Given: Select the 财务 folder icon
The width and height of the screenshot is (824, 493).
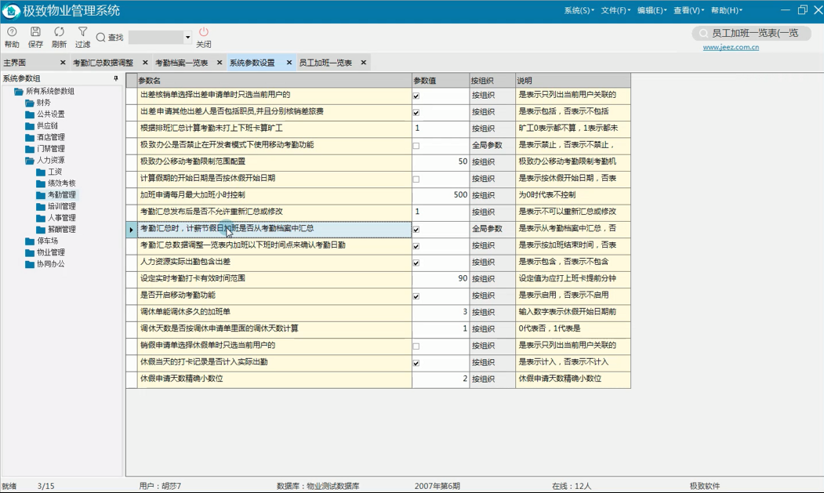Looking at the screenshot, I should click(x=30, y=103).
